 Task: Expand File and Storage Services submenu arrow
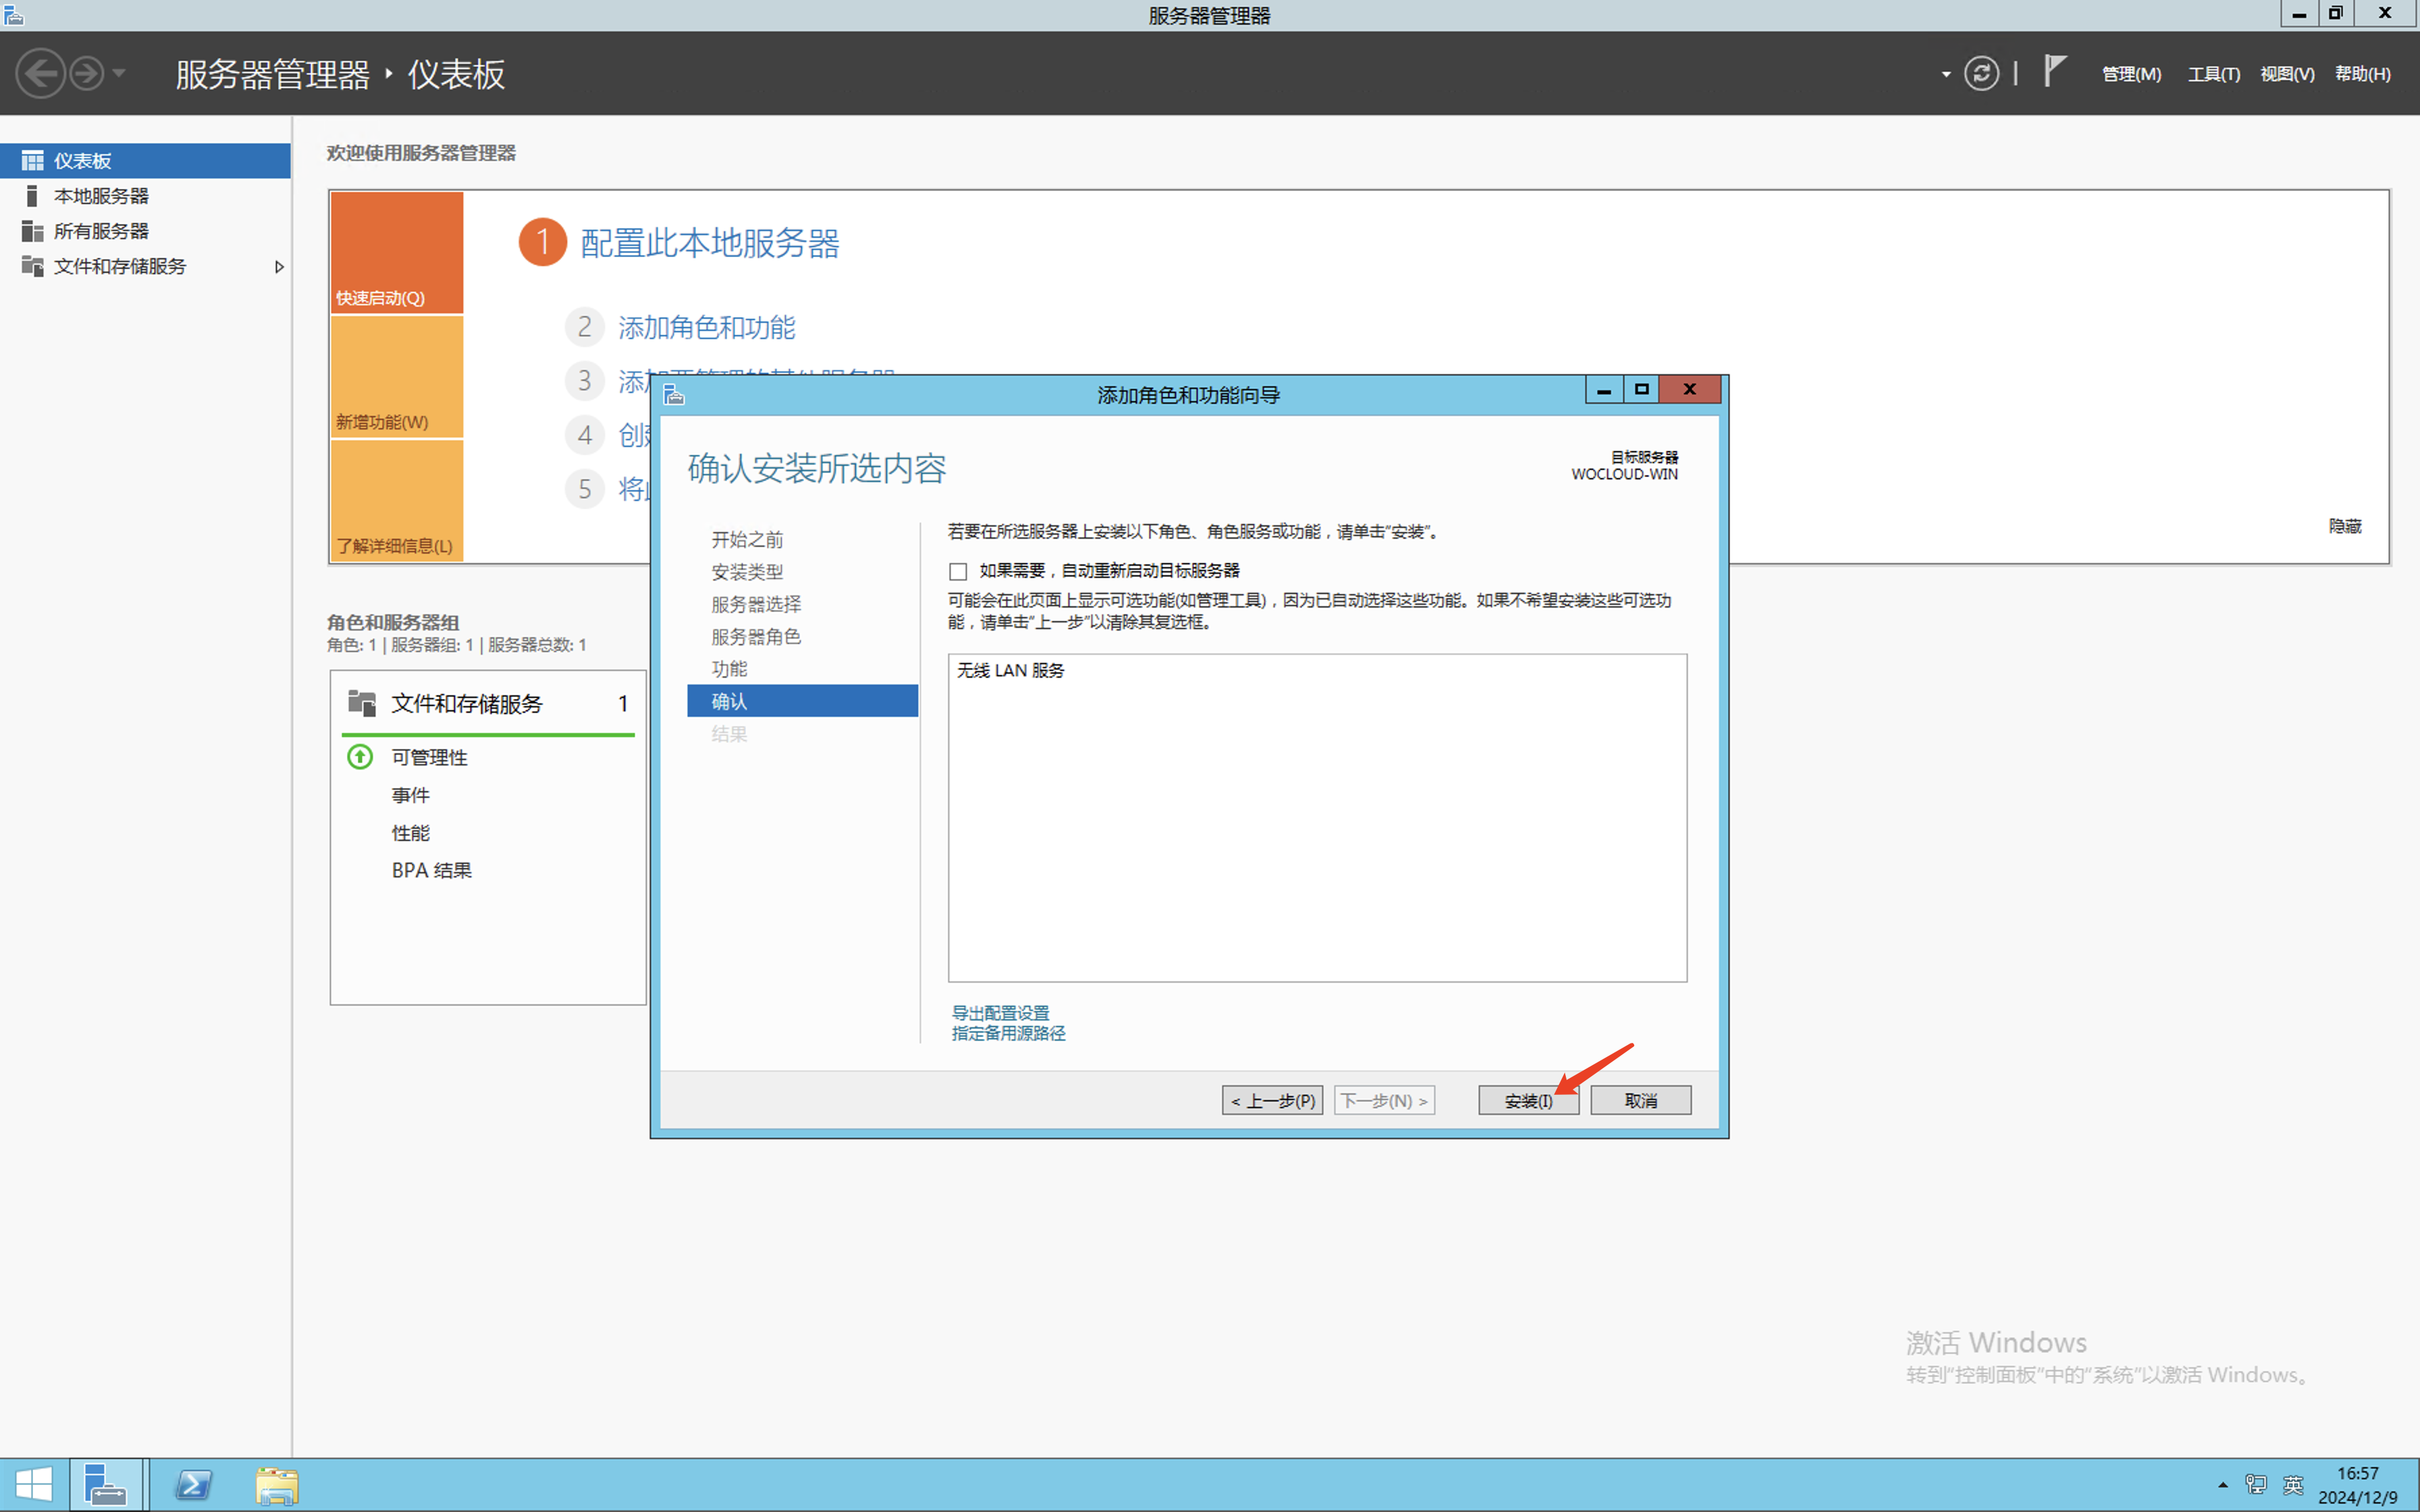(279, 267)
